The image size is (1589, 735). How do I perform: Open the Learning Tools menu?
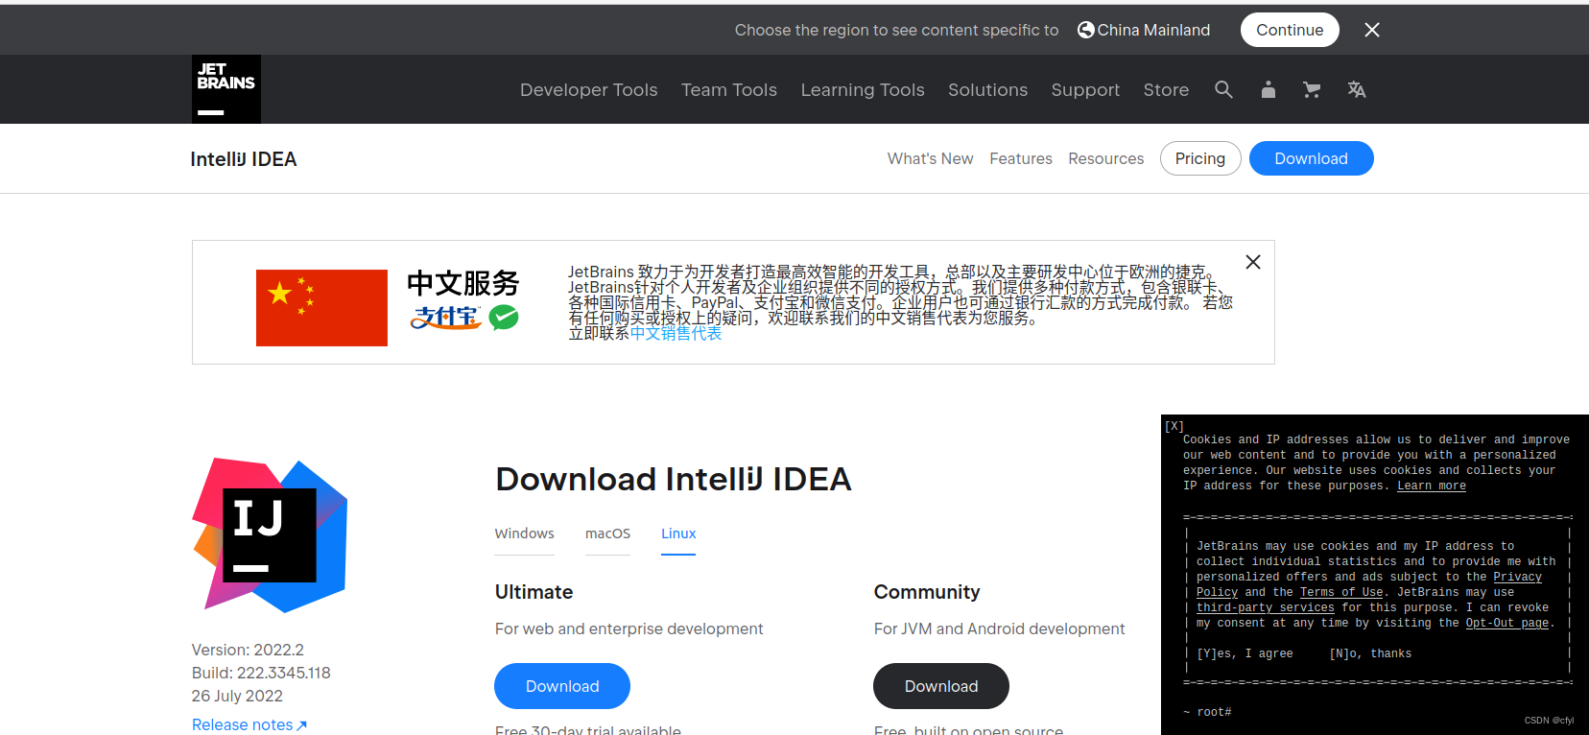863,89
